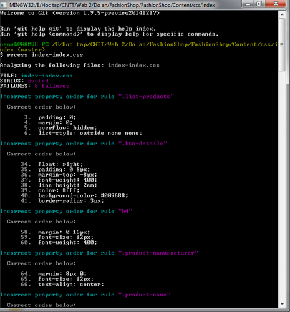This screenshot has width=290, height=312.
Task: Click the 'recess index-index.css' command line
Action: point(42,55)
